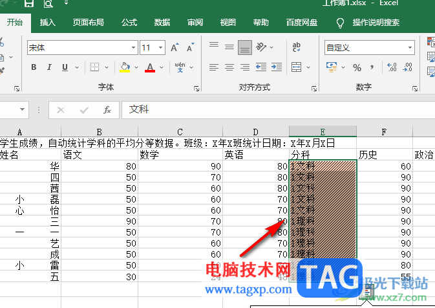
Task: Center text horizontally
Action: [x=229, y=67]
